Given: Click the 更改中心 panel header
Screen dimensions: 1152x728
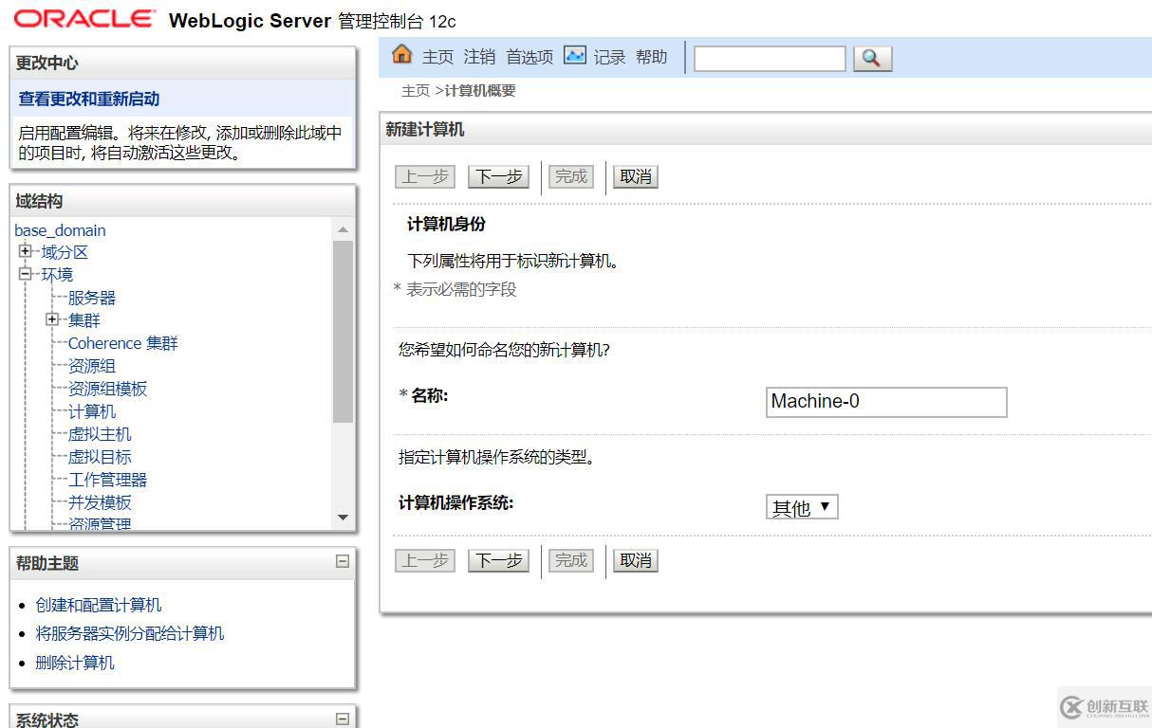Looking at the screenshot, I should [183, 63].
